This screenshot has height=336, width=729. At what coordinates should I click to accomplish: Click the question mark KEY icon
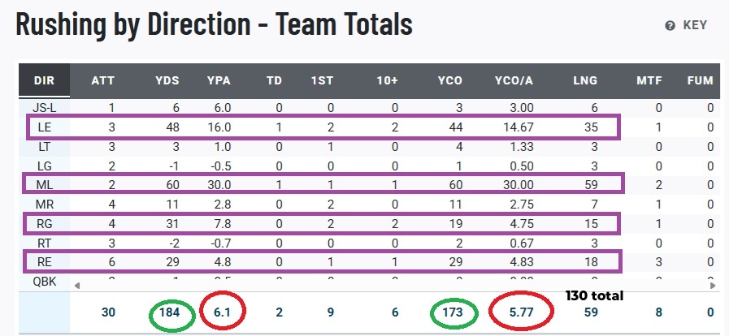coord(670,25)
